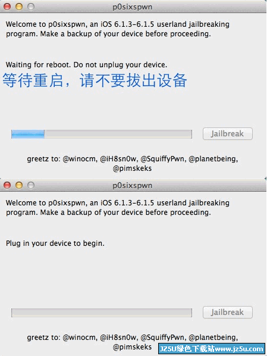Click the blue Chinese annotation text
Screen dimensions: 267x356
coord(95,80)
